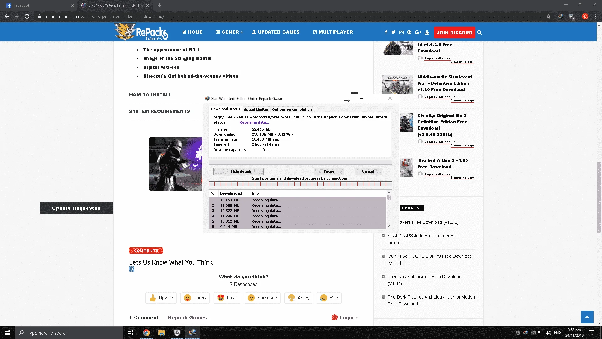Open File Explorer from the taskbar
This screenshot has height=339, width=602.
point(161,333)
